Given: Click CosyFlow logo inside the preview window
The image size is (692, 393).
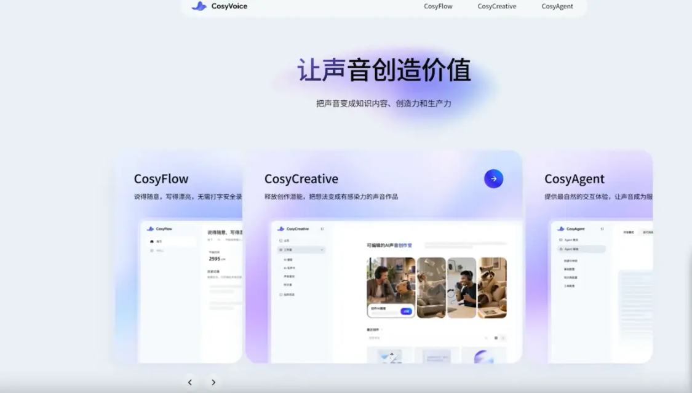Looking at the screenshot, I should (x=159, y=229).
